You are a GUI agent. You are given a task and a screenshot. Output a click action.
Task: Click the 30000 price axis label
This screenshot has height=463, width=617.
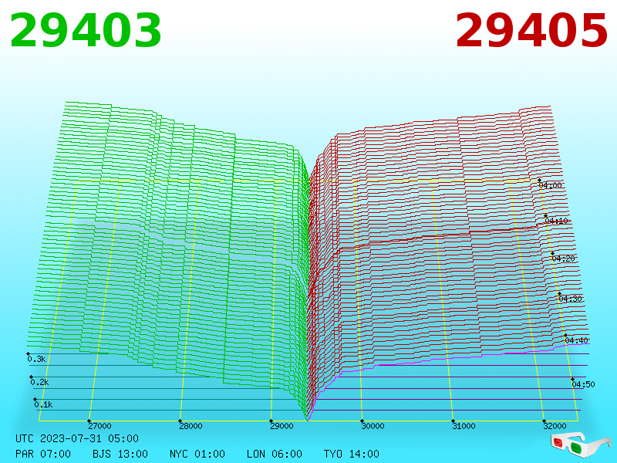[373, 426]
